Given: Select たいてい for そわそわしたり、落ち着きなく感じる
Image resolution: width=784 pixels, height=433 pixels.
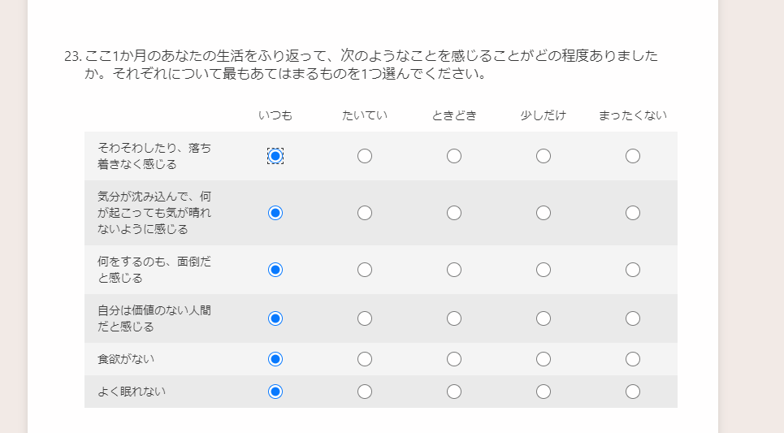Looking at the screenshot, I should pyautogui.click(x=365, y=156).
